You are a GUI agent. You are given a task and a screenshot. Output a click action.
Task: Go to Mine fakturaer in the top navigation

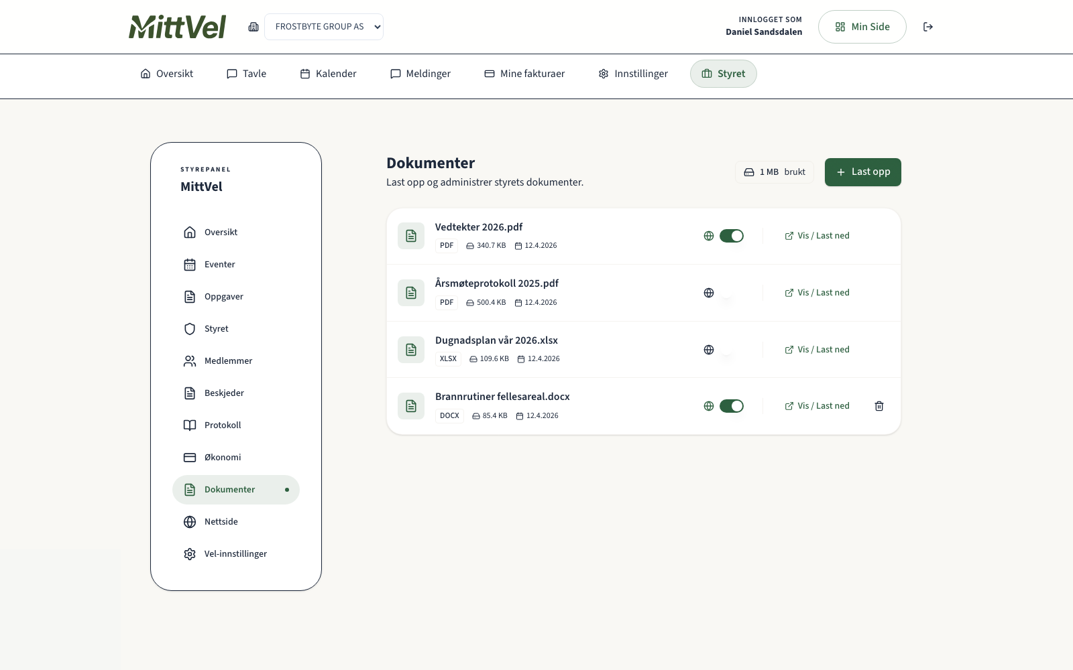click(x=524, y=74)
